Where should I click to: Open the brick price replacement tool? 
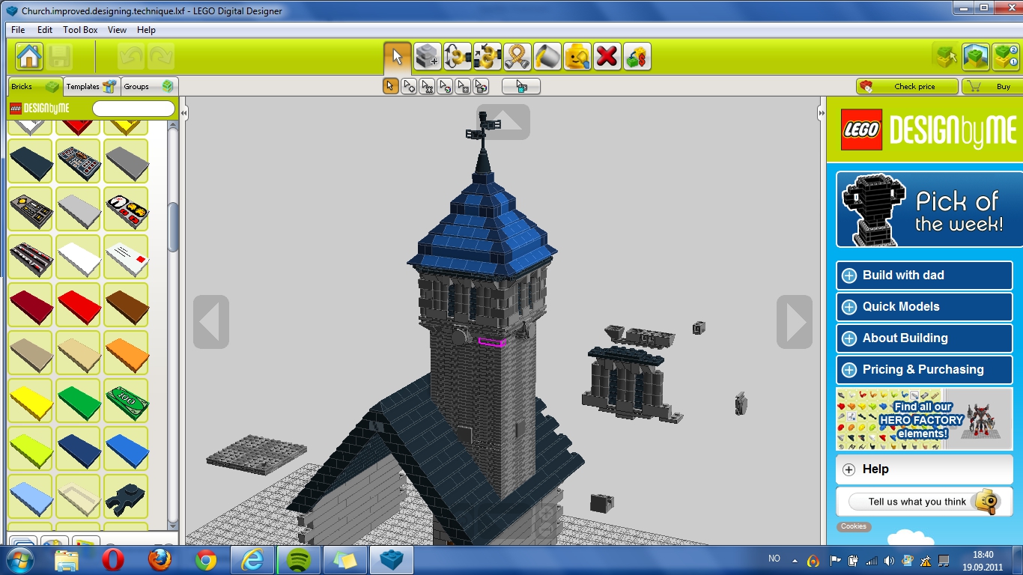coord(637,57)
